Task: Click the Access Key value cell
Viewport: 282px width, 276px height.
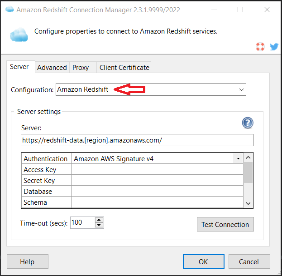Action: [x=157, y=169]
